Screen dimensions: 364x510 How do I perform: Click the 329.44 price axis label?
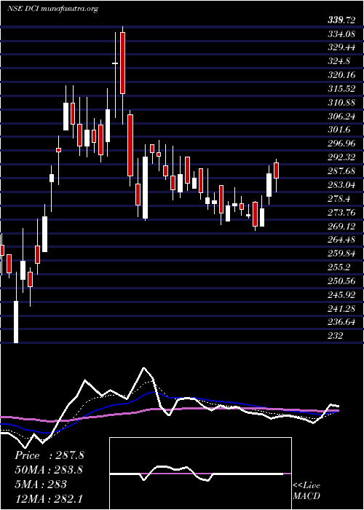click(x=341, y=48)
